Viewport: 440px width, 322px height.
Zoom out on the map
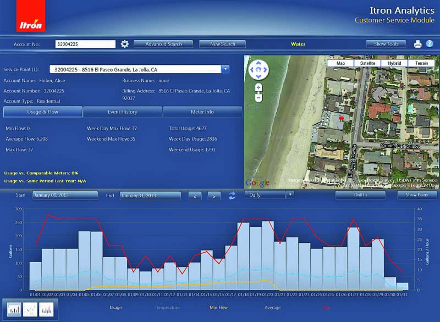(x=258, y=97)
